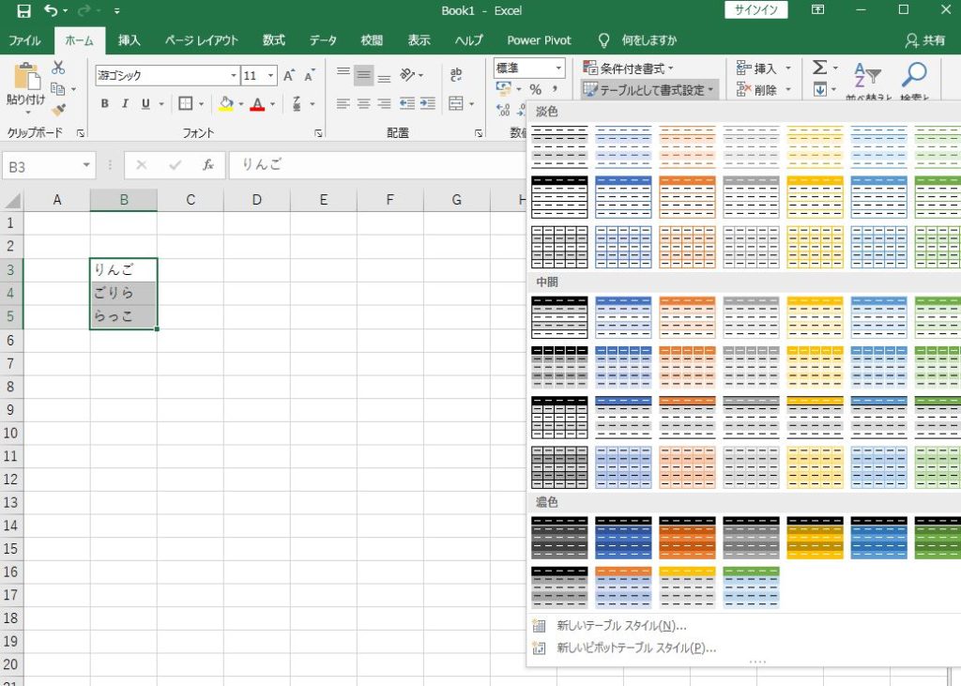Click the Format Painter brush icon

[58, 110]
